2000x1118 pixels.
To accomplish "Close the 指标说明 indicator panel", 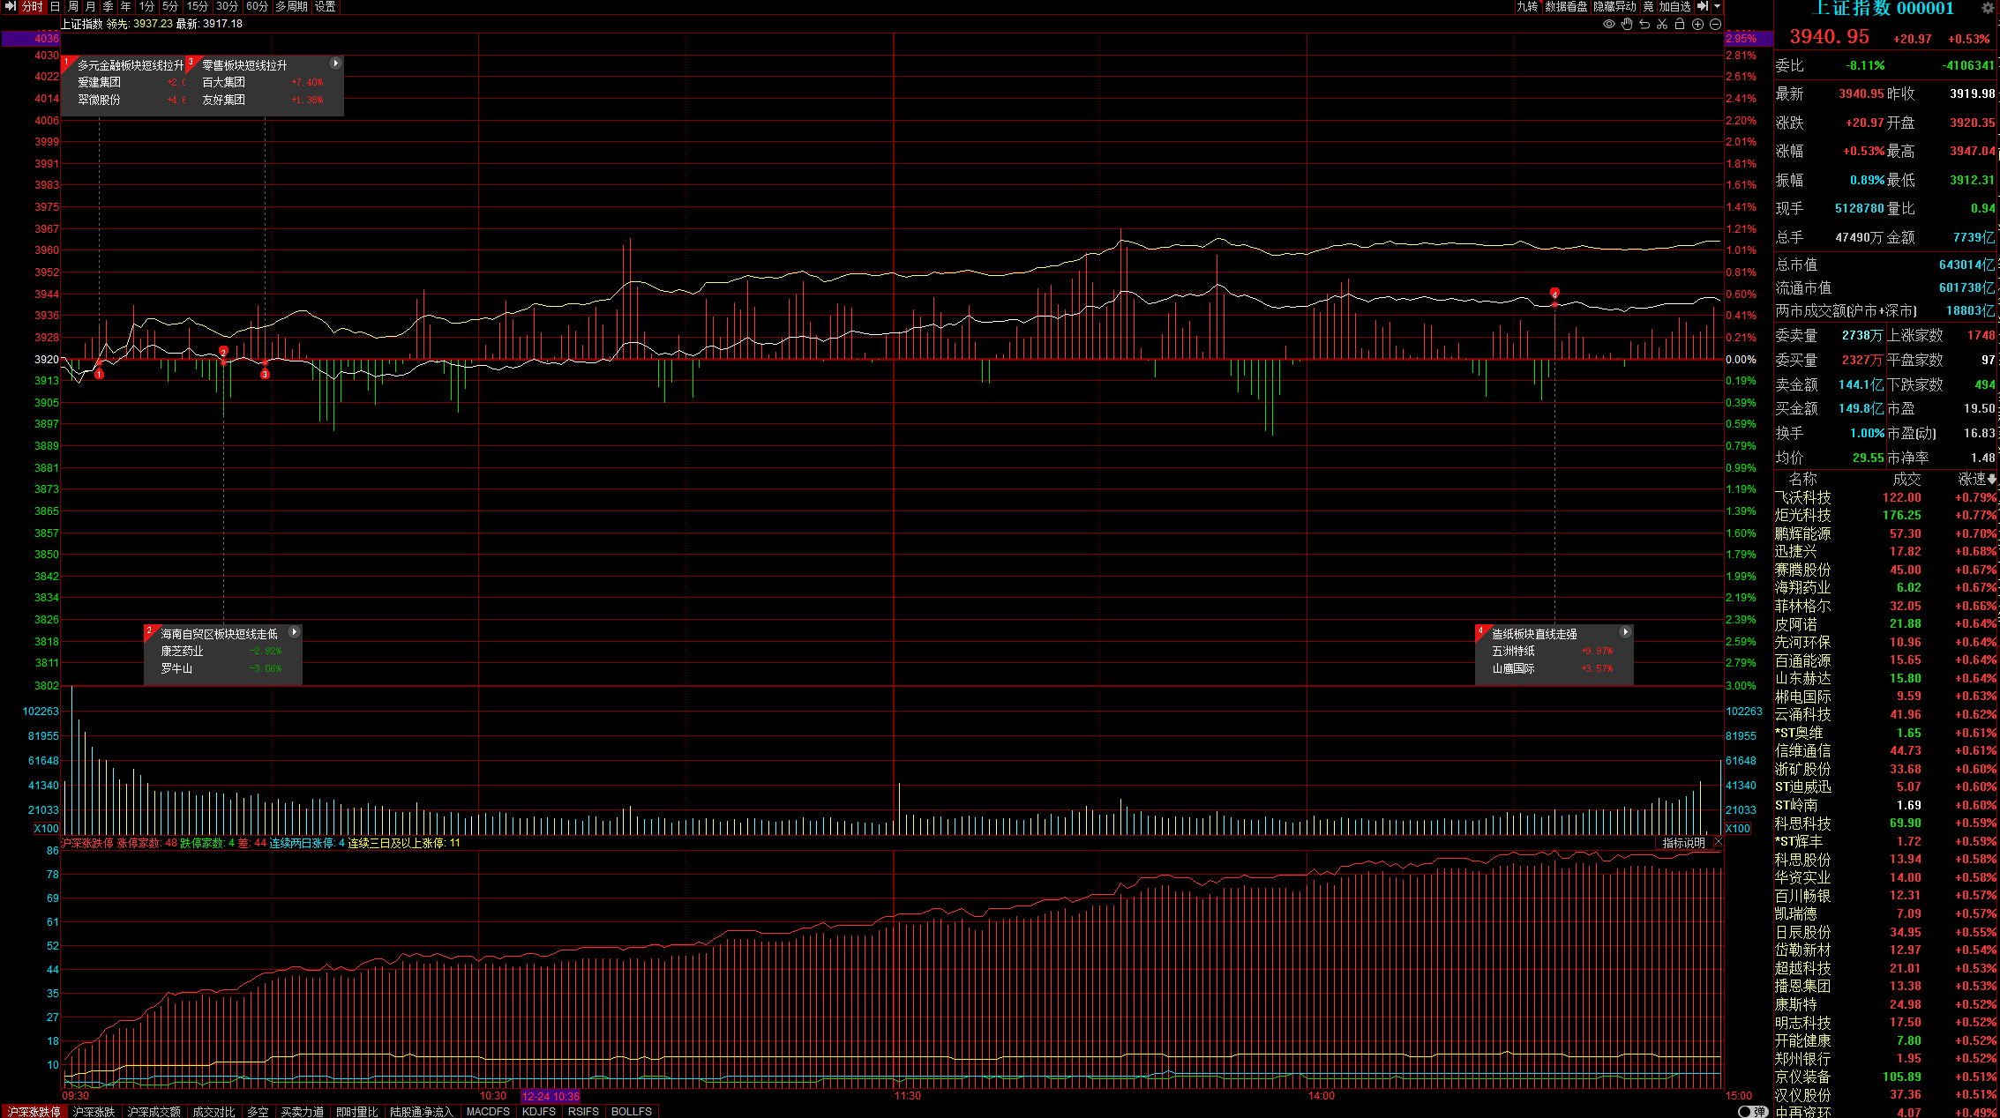I will click(1718, 843).
